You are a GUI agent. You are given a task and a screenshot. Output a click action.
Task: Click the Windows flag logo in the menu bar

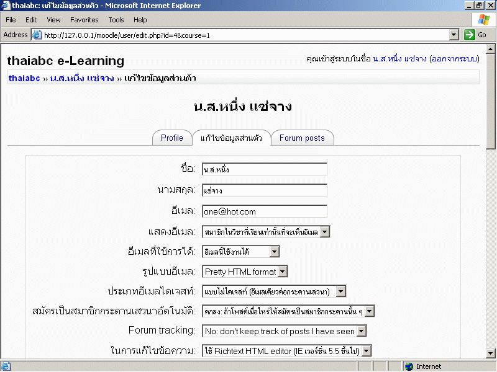click(484, 20)
